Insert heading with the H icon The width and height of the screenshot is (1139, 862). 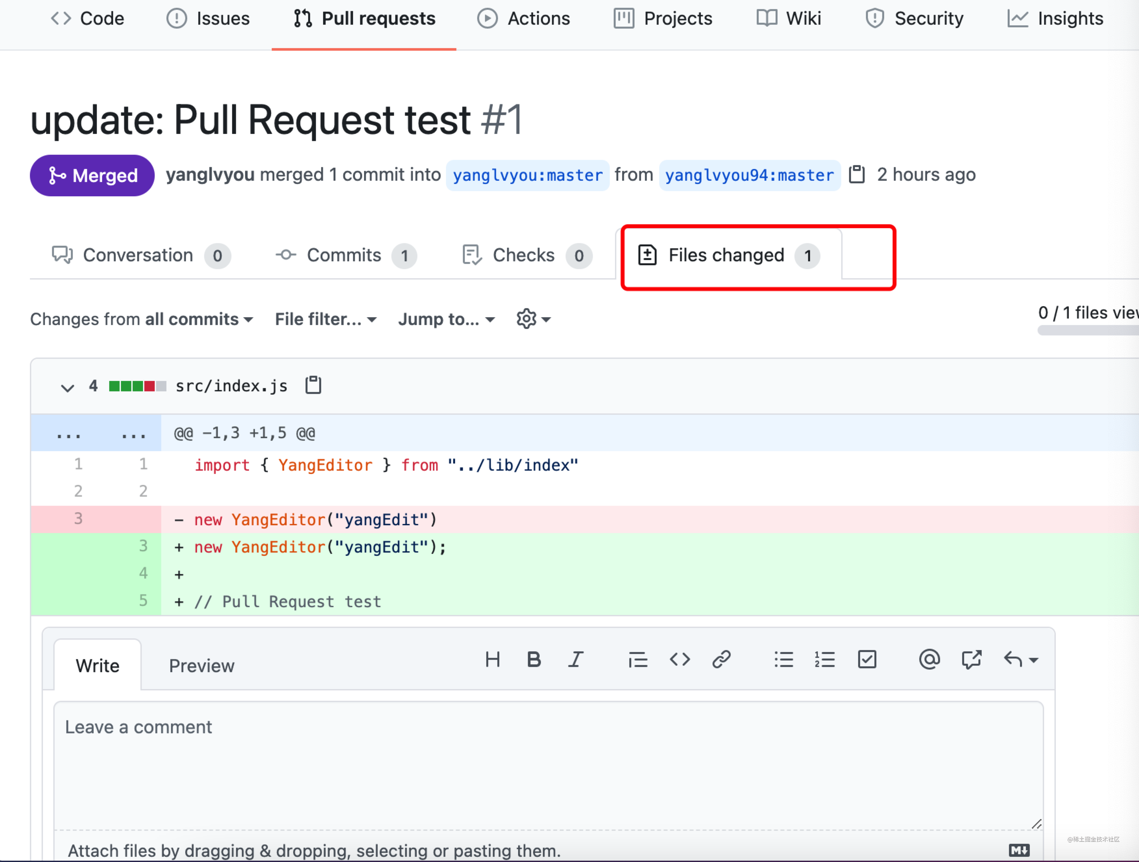[x=492, y=660]
